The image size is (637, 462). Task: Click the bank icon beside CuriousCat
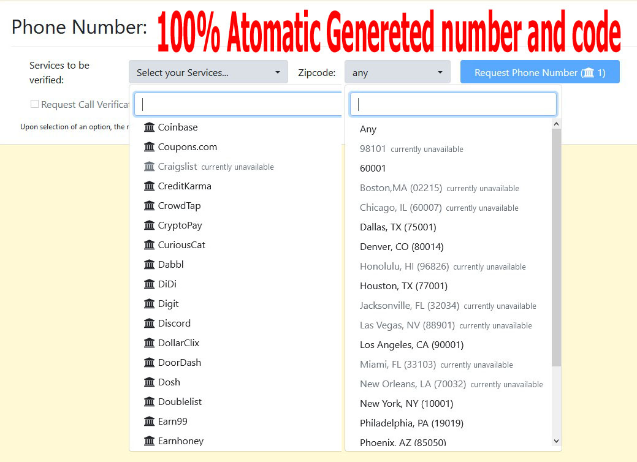click(149, 245)
